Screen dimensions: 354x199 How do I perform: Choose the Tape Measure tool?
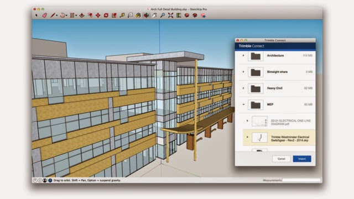pos(122,15)
